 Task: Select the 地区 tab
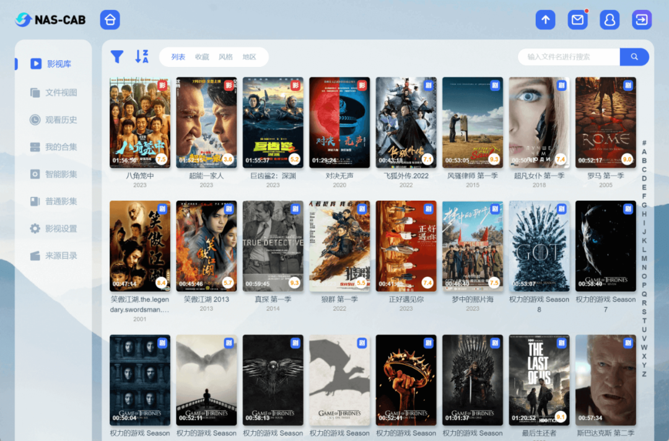pyautogui.click(x=250, y=57)
